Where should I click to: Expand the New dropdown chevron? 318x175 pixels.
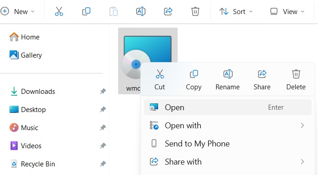(x=33, y=11)
